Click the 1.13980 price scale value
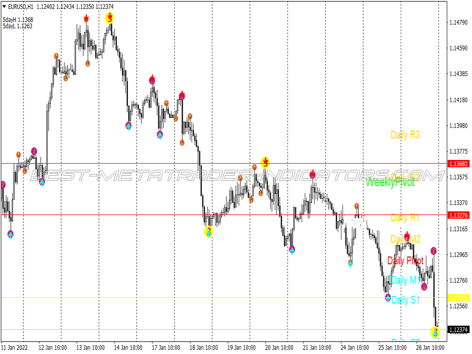The width and height of the screenshot is (472, 354). tap(458, 125)
